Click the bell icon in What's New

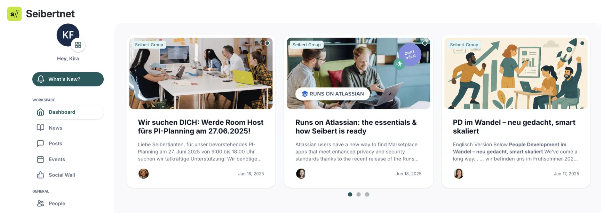pyautogui.click(x=41, y=79)
